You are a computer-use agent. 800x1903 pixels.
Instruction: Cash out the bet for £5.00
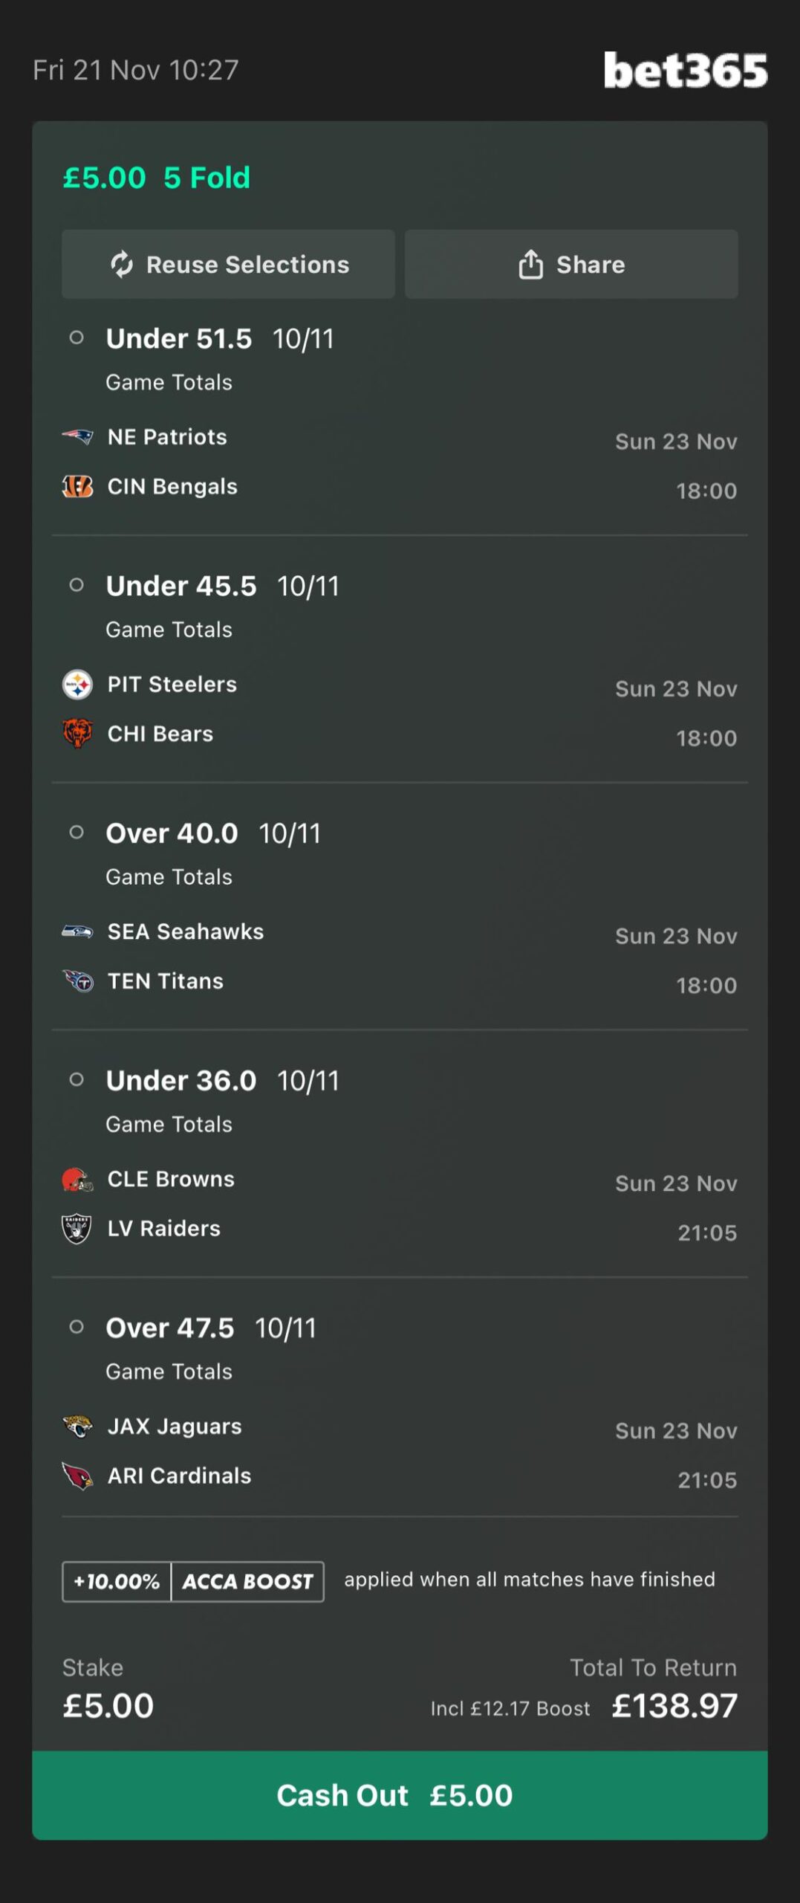[400, 1795]
